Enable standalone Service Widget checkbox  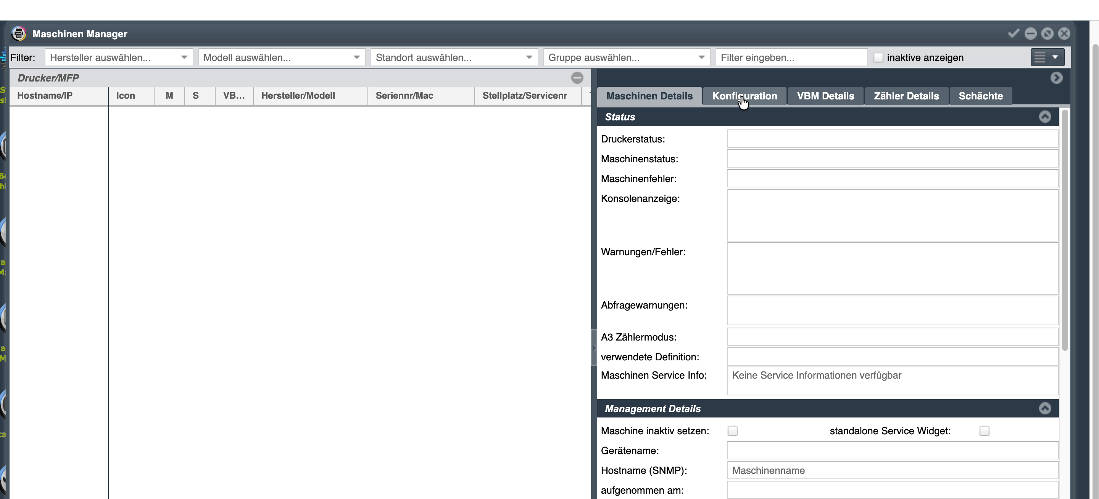[x=984, y=431]
